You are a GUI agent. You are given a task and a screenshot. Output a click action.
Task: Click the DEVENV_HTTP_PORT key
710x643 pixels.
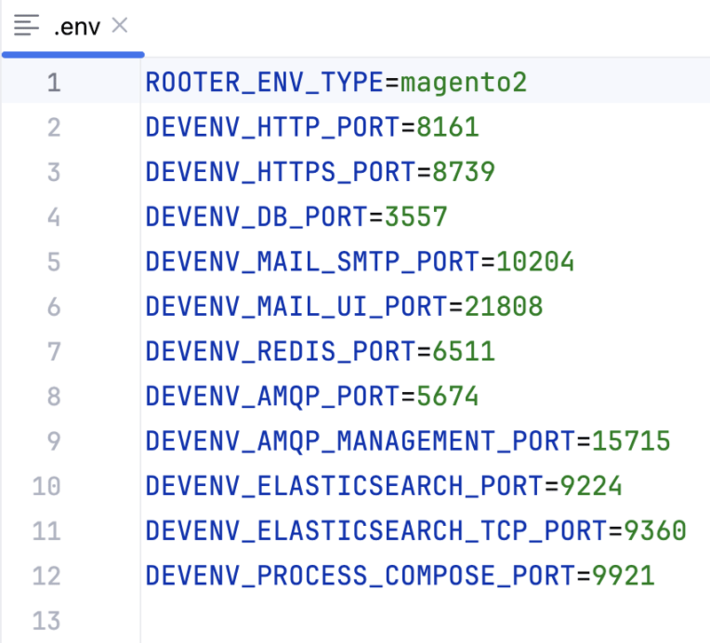point(273,127)
